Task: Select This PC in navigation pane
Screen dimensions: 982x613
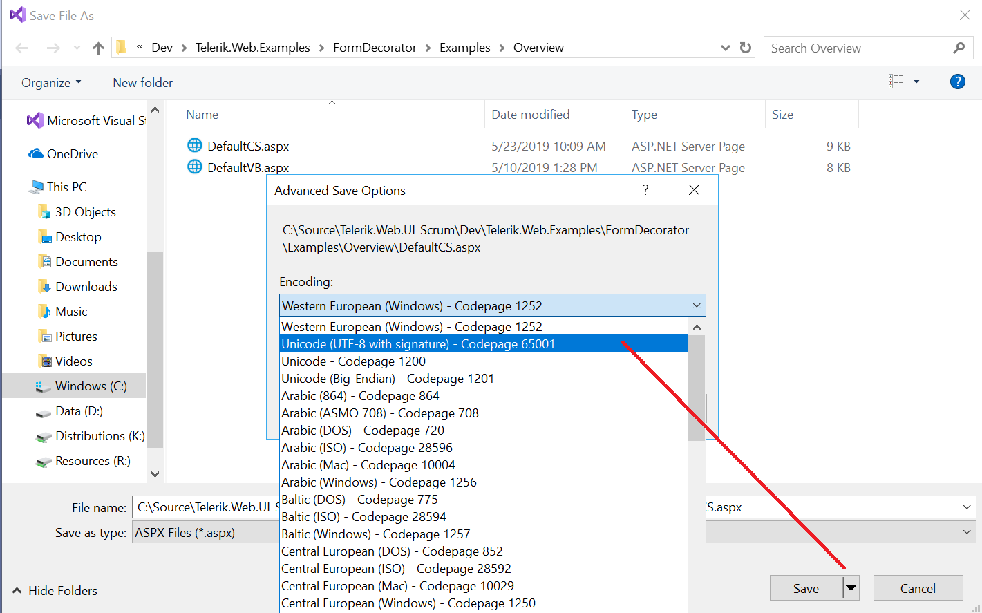Action: [58, 187]
